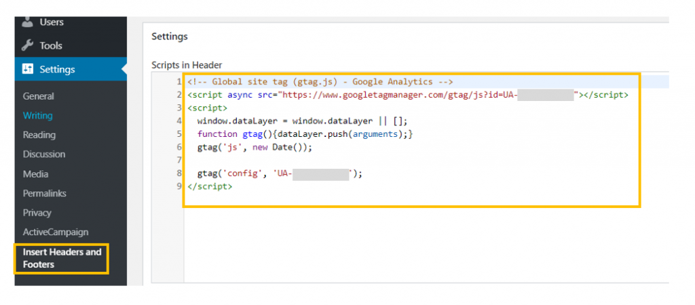Open Privacy settings submenu link

(37, 213)
